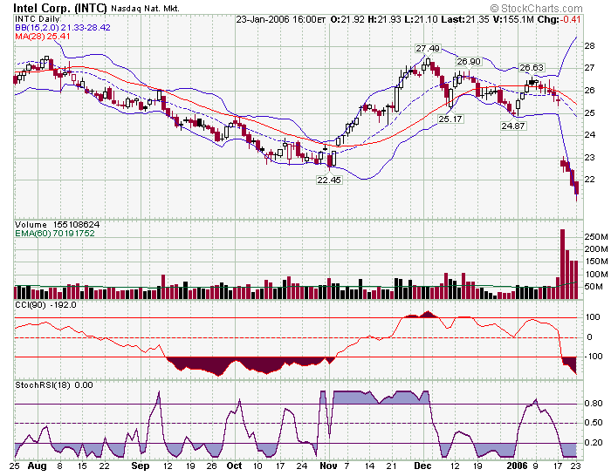Click the "Nov" month label on date axis
Viewport: 611px width, 476px height.
328,466
